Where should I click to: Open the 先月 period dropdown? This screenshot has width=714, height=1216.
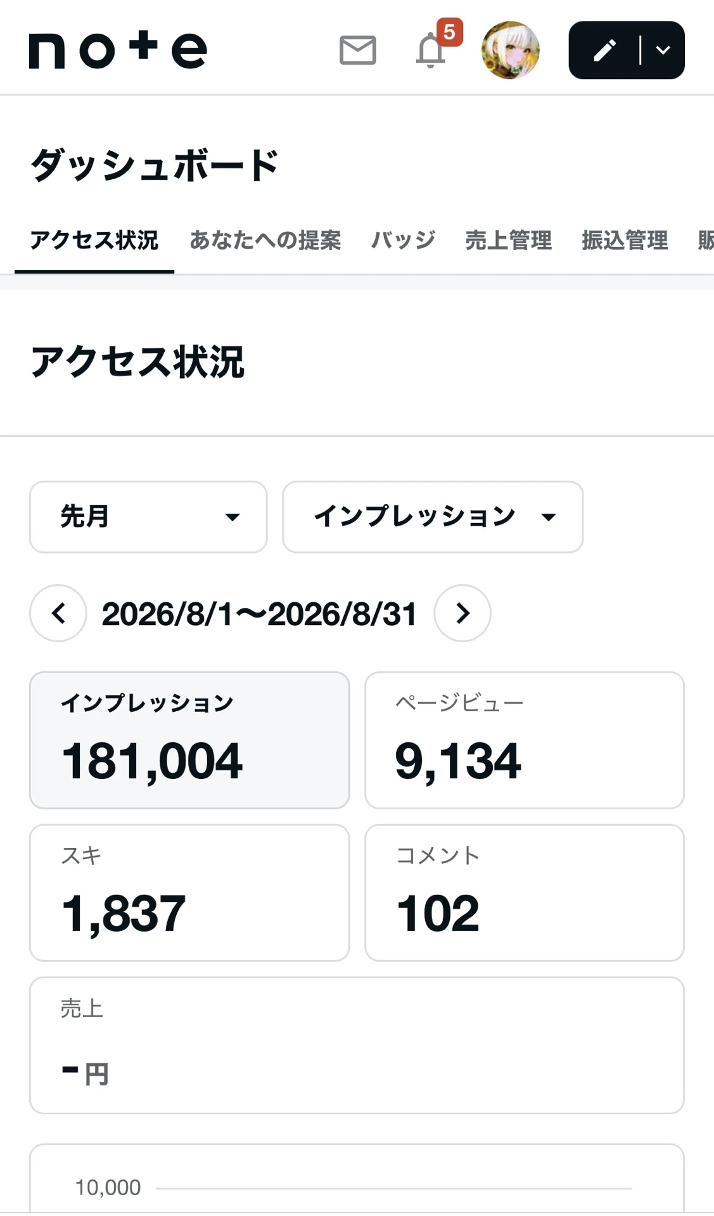point(148,517)
